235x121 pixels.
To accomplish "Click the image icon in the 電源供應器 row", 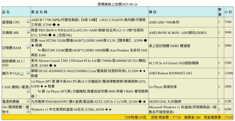I will (29, 101).
